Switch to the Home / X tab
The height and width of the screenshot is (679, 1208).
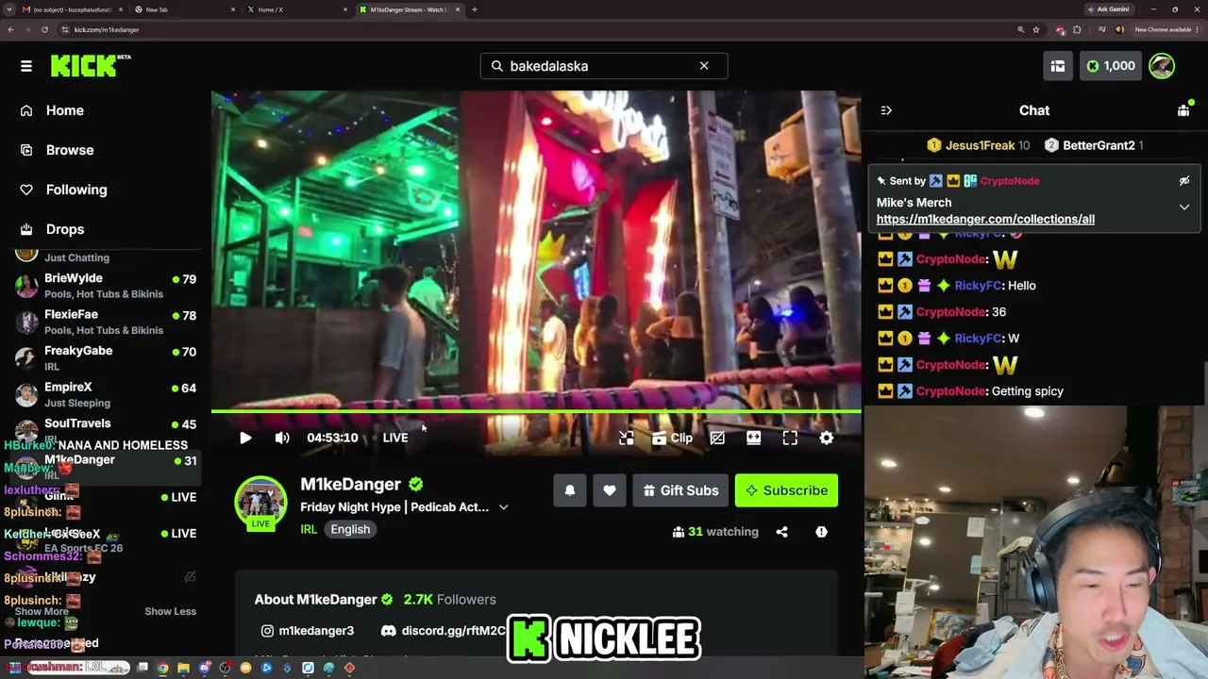pyautogui.click(x=298, y=9)
